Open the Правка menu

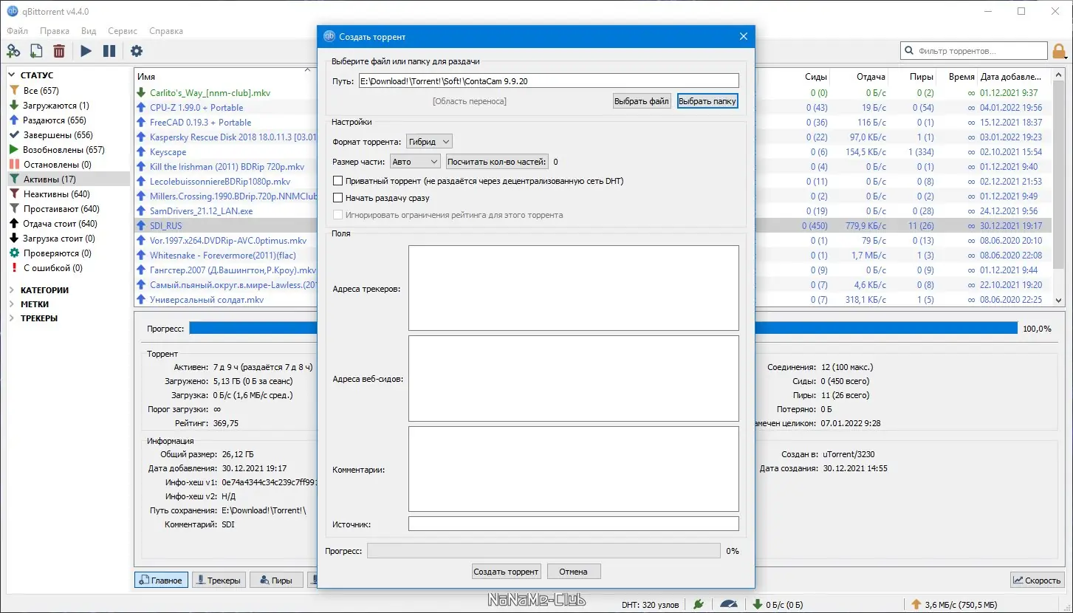click(x=55, y=31)
